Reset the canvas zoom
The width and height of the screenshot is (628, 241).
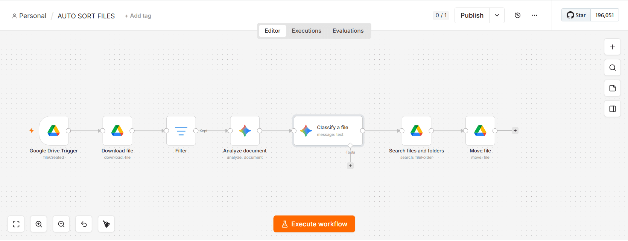pyautogui.click(x=84, y=224)
